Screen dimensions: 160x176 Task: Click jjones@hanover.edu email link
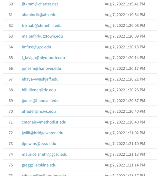click(40, 101)
